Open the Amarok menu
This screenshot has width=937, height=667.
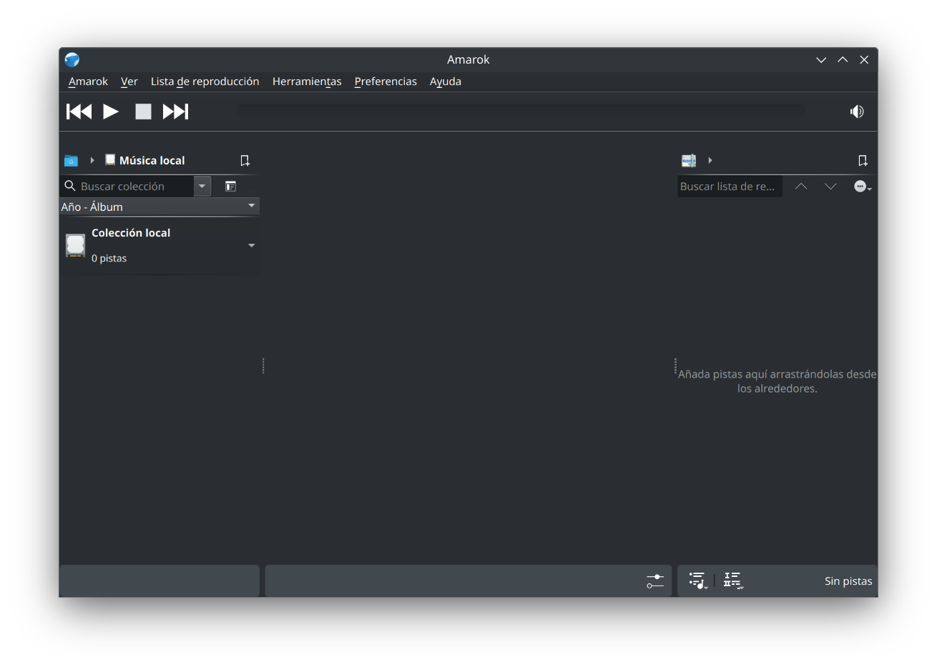tap(88, 81)
